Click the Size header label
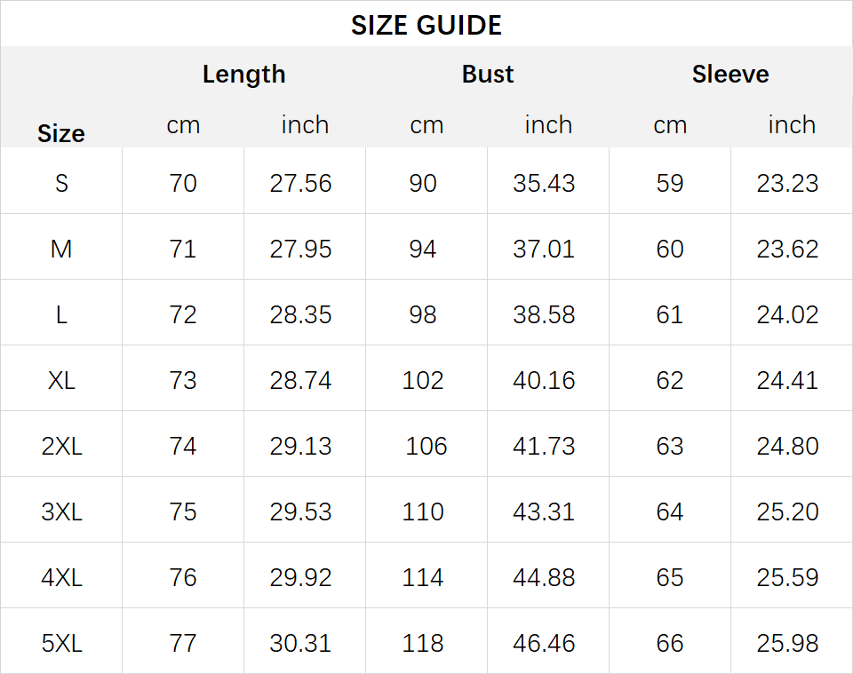The width and height of the screenshot is (853, 674). (x=61, y=134)
